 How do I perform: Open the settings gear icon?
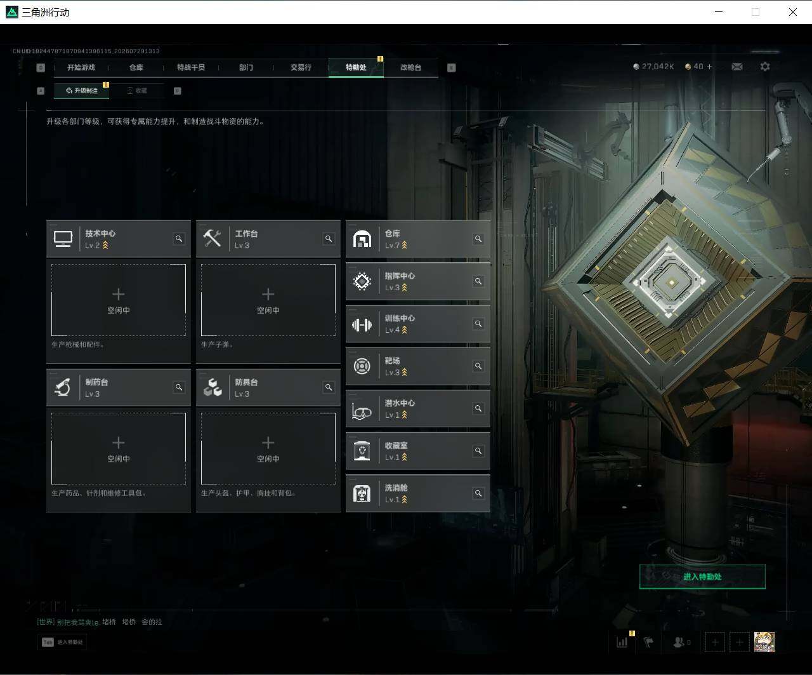(765, 67)
